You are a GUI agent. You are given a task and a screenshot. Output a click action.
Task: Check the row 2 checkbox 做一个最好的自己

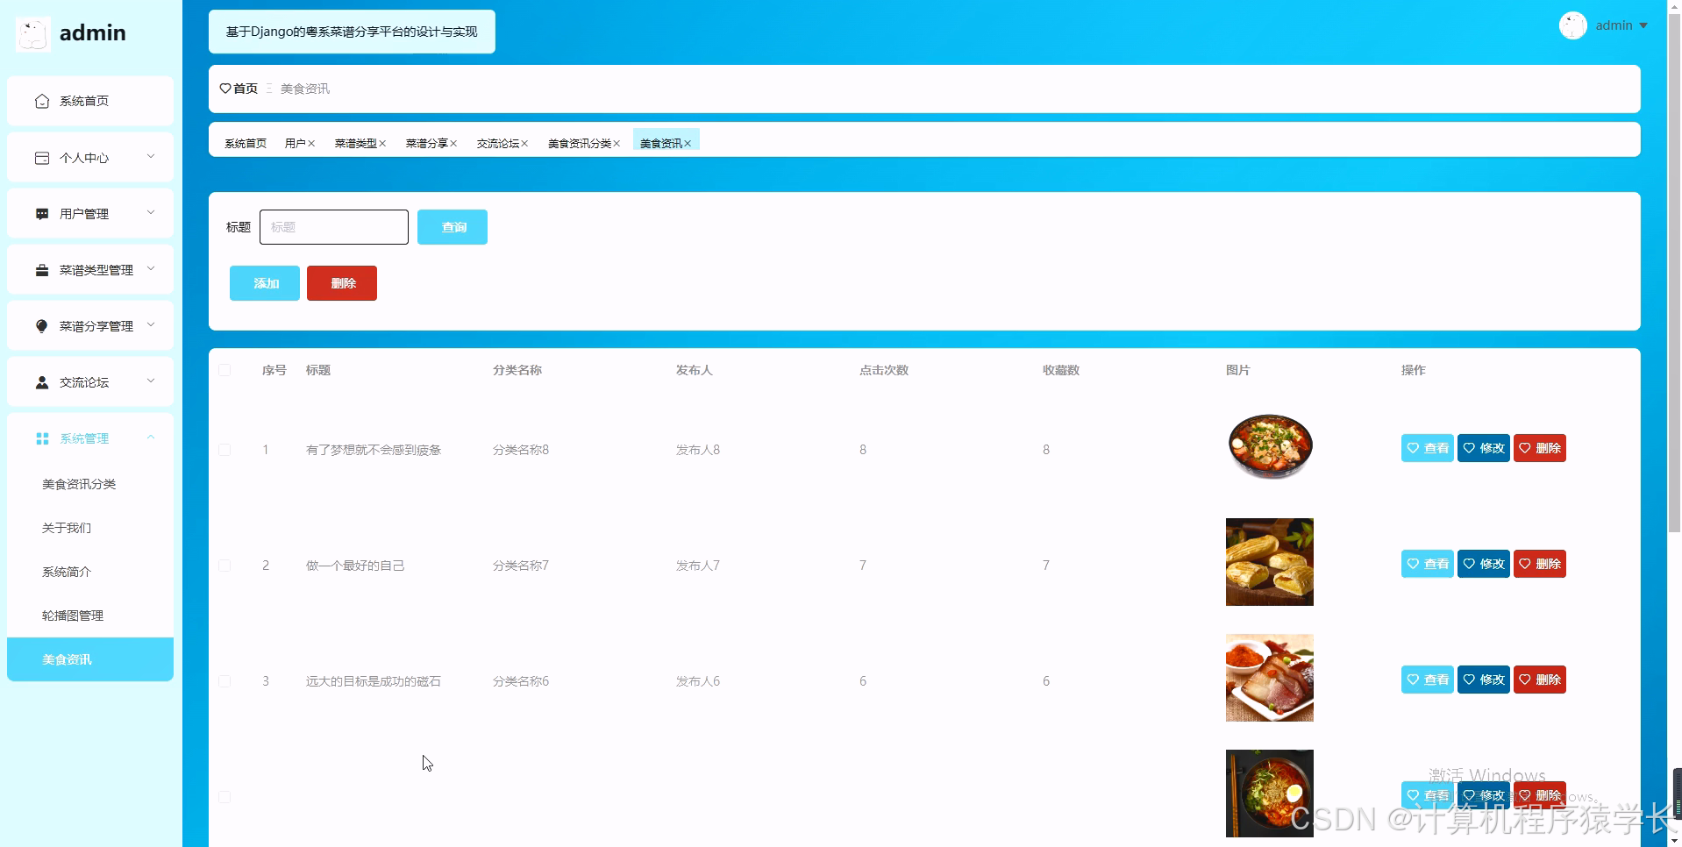[225, 566]
